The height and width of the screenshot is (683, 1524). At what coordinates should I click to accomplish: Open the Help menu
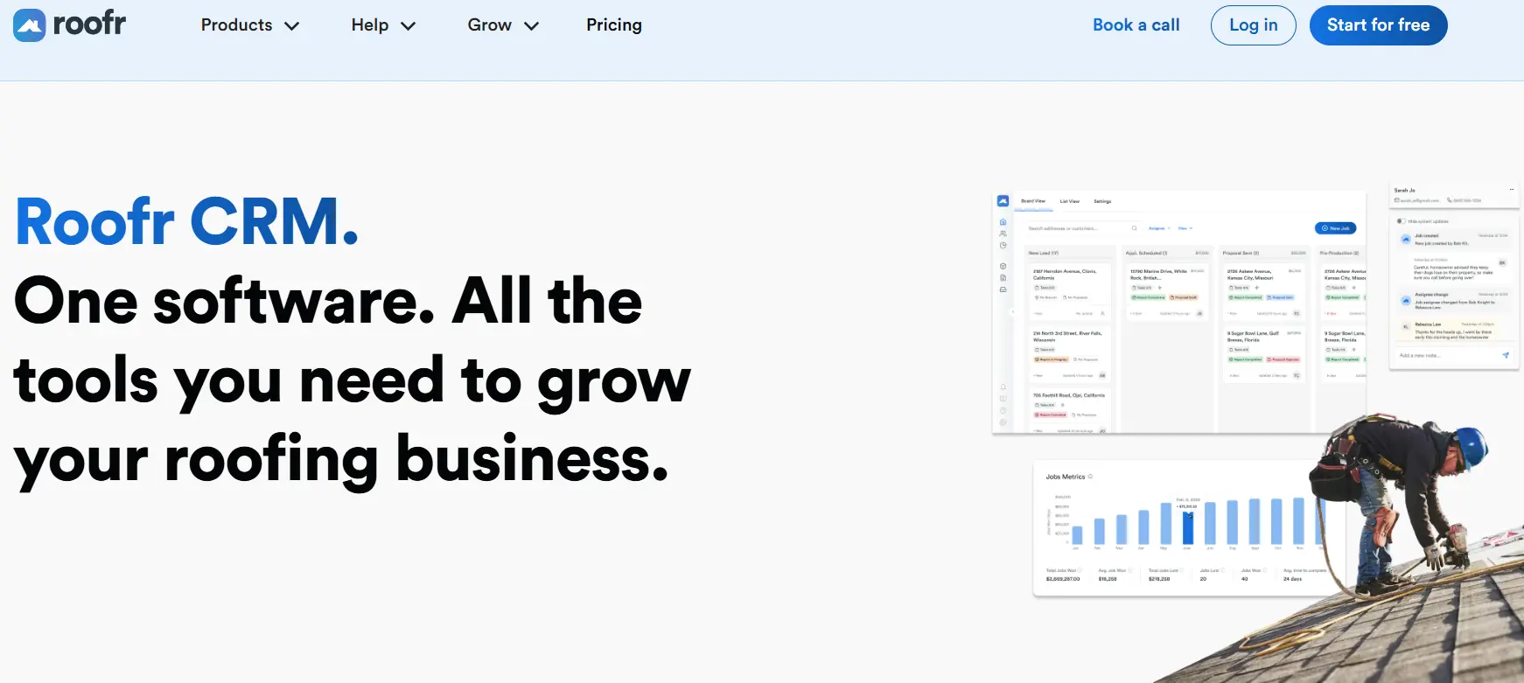click(370, 25)
